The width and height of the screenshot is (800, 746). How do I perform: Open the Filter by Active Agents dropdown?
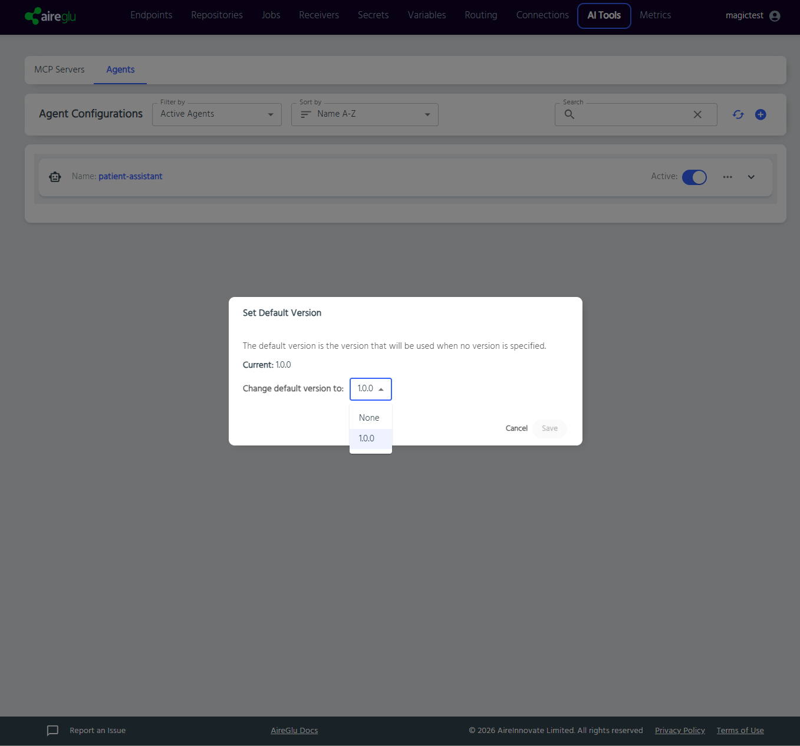[x=217, y=114]
